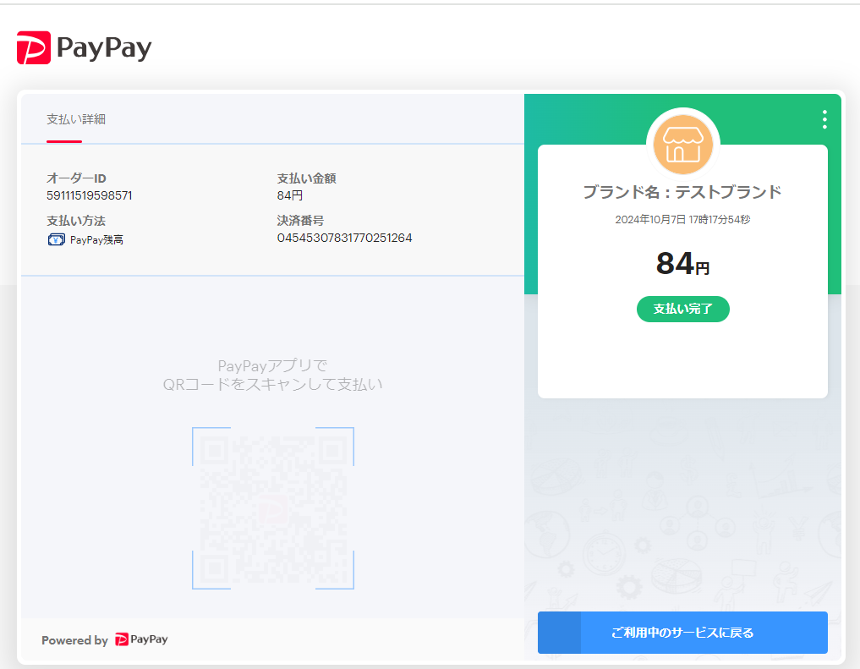This screenshot has height=669, width=860.
Task: Click the large 84円 amount in receipt card
Action: (682, 265)
